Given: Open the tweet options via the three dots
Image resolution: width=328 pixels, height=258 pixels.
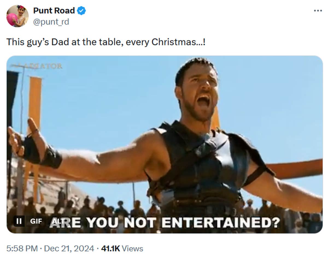Looking at the screenshot, I should [x=318, y=10].
